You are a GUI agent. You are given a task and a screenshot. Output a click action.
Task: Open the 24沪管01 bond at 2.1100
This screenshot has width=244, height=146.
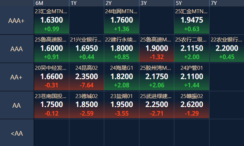coord(192,77)
